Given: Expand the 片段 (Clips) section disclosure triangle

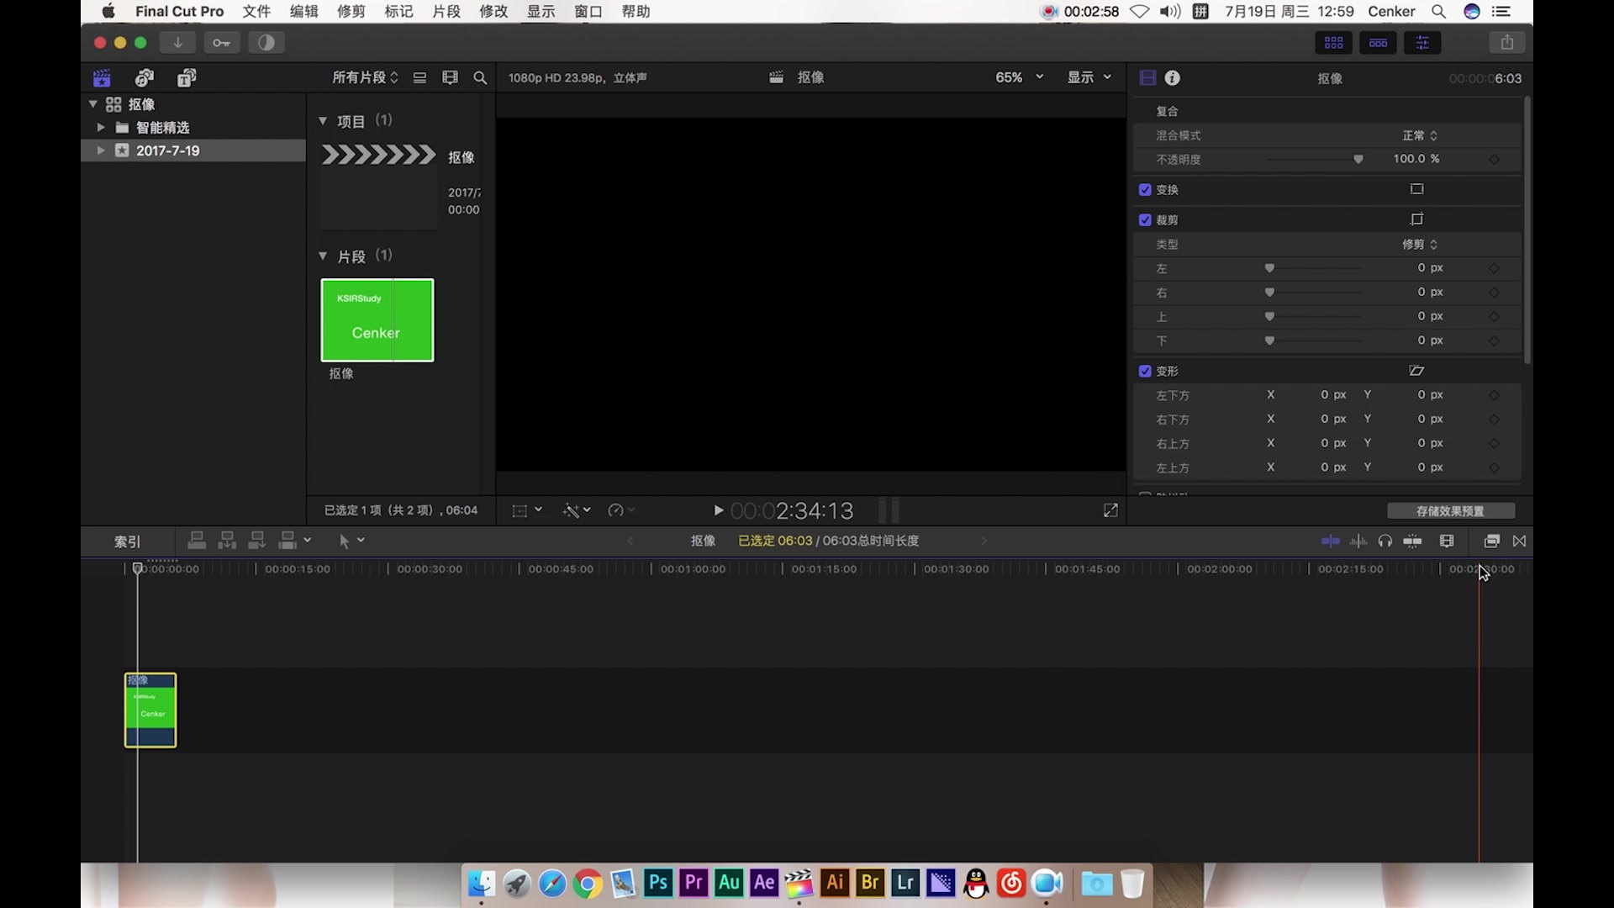Looking at the screenshot, I should pos(323,256).
